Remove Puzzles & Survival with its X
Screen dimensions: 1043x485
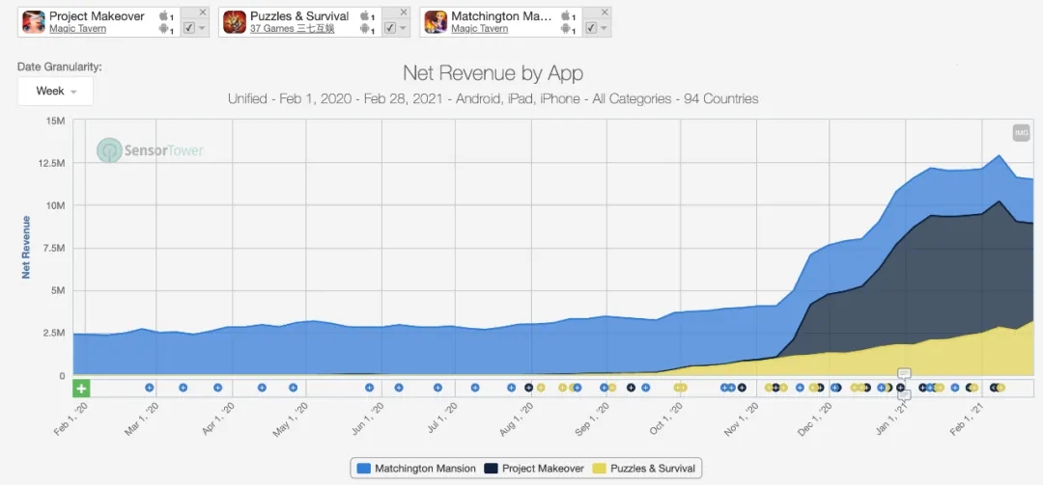(404, 12)
